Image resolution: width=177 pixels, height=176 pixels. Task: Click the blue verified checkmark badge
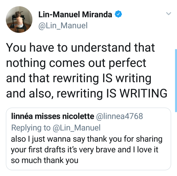tap(118, 14)
